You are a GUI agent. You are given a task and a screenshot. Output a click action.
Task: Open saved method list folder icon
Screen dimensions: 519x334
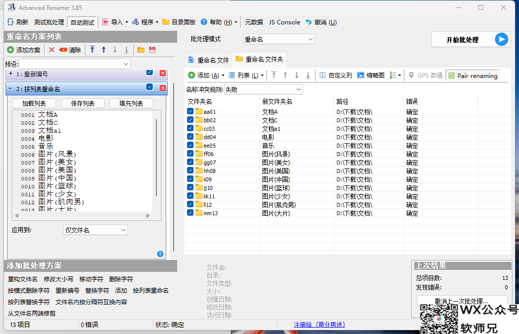click(x=141, y=50)
